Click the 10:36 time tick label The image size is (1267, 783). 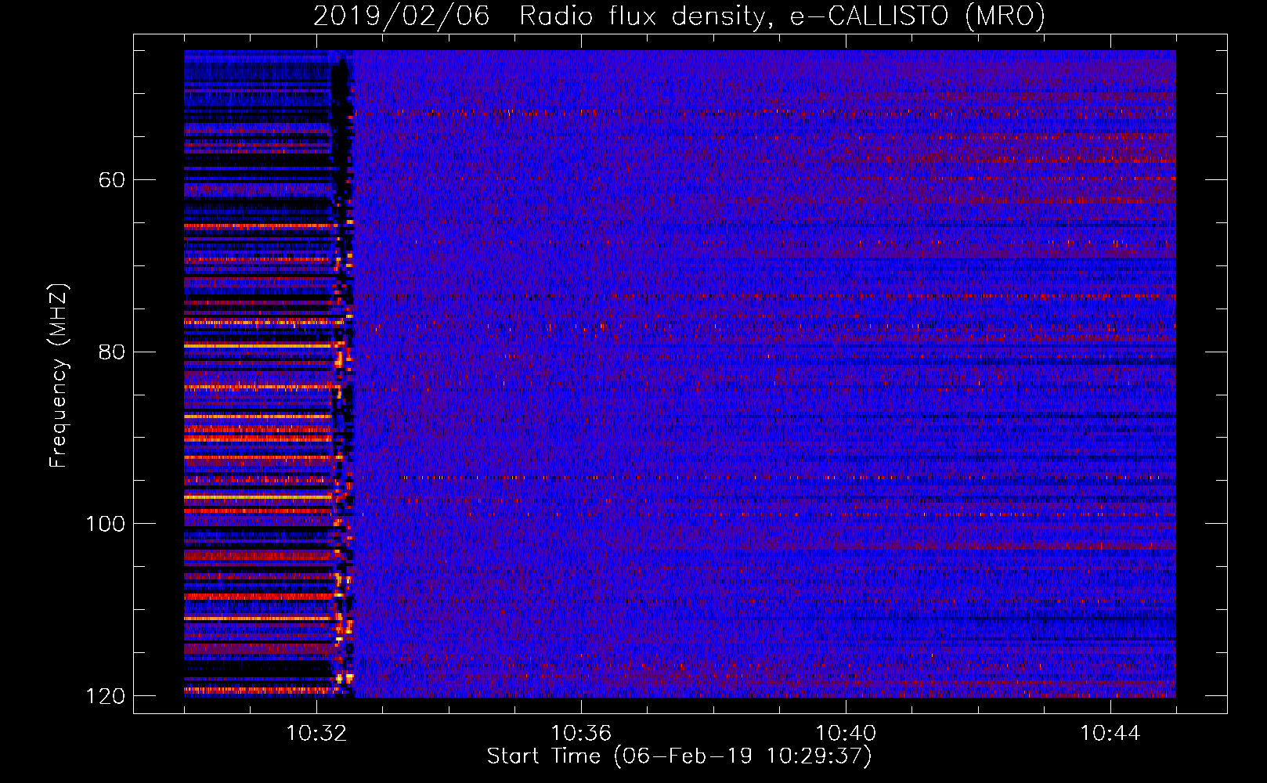[x=581, y=734]
